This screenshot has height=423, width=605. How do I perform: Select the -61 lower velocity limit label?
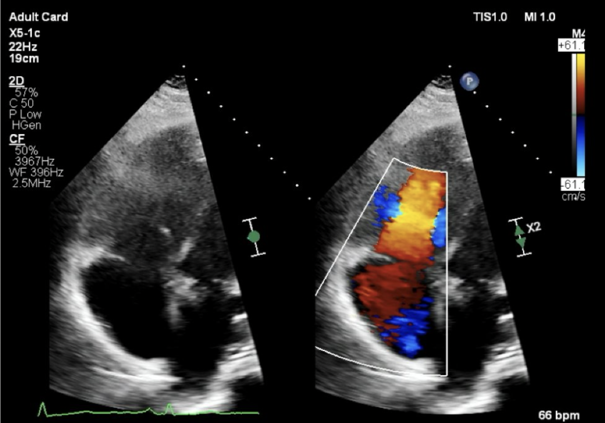click(x=572, y=185)
